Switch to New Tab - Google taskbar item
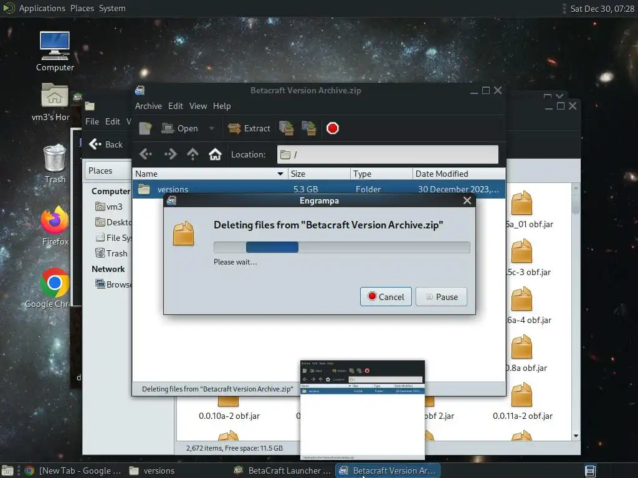Screen dimensions: 638x478 pyautogui.click(x=74, y=471)
